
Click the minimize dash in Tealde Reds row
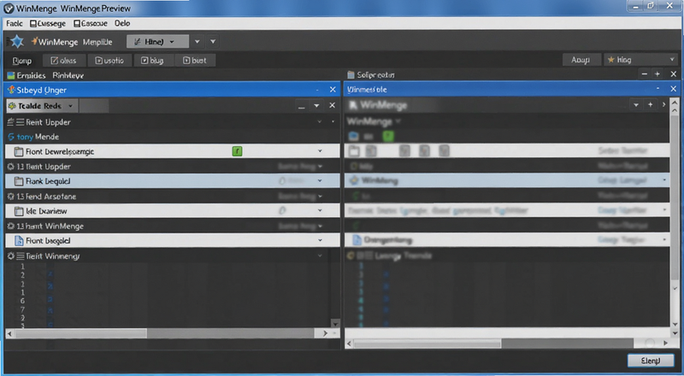coord(302,106)
